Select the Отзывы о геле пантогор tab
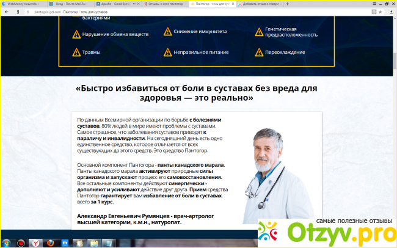 [169, 3]
